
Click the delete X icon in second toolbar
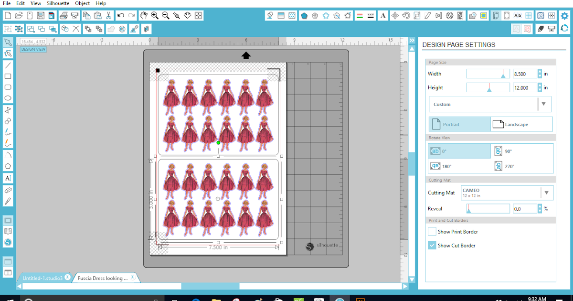tap(76, 29)
